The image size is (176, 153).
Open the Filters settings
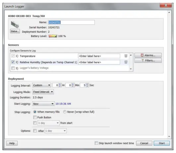coord(148,61)
